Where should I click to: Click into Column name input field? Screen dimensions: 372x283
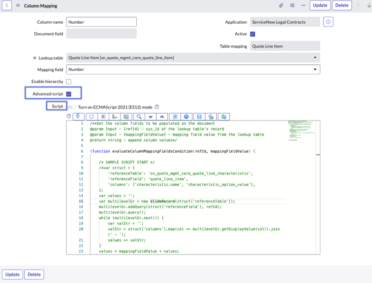pyautogui.click(x=101, y=22)
